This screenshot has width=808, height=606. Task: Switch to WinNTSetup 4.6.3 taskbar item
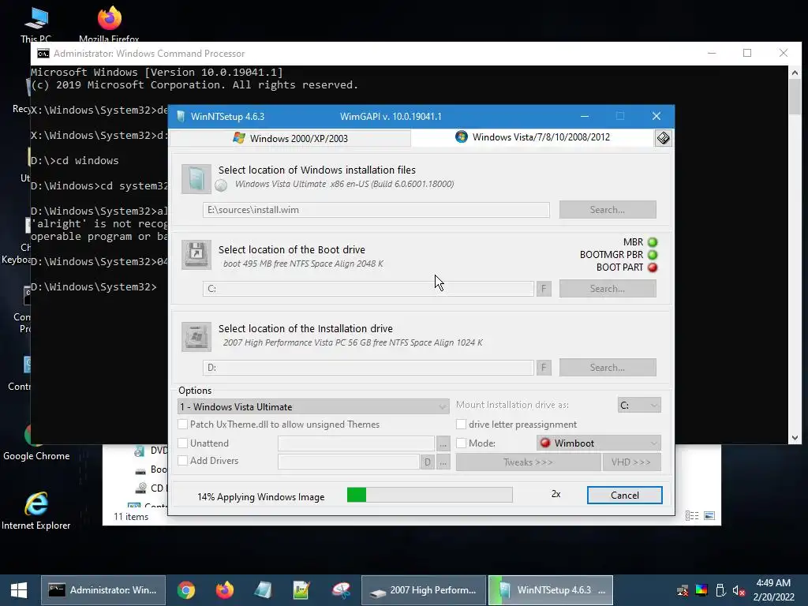click(550, 590)
